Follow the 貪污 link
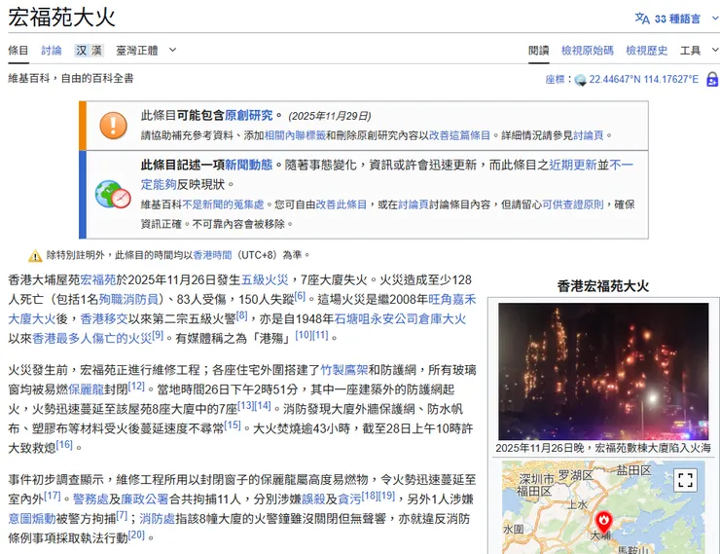 pos(349,499)
